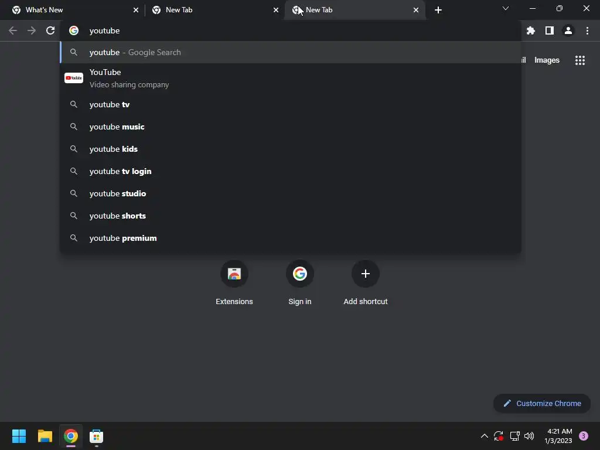Select 'youtube - Google Search' suggestion

coord(291,52)
